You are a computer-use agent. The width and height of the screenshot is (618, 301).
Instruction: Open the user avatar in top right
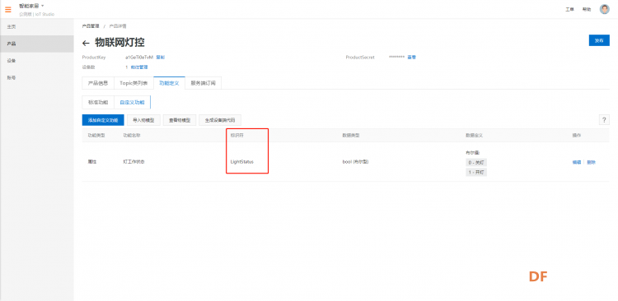604,9
